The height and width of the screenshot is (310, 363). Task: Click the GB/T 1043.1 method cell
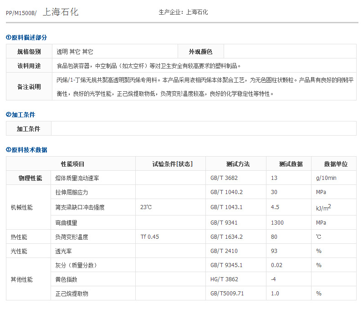[236, 207]
